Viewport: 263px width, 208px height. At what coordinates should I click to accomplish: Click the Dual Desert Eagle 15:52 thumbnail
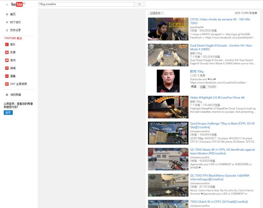[x=168, y=55]
